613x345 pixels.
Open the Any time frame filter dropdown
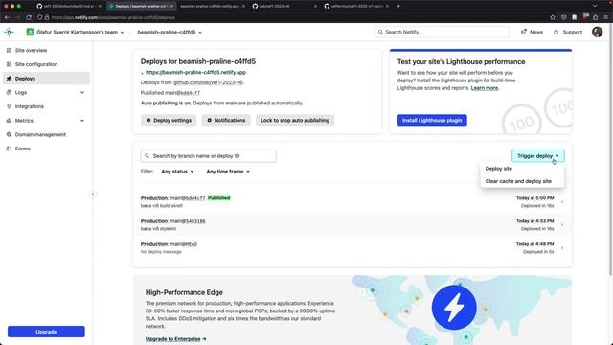pyautogui.click(x=228, y=172)
